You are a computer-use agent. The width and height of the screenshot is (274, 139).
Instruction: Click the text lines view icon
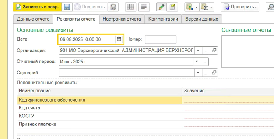tap(144, 7)
